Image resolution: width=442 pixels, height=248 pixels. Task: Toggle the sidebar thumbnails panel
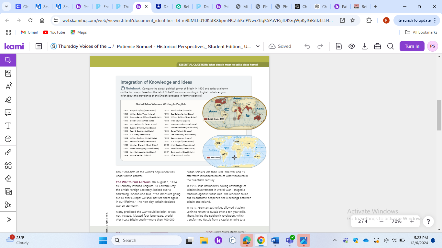[39, 46]
